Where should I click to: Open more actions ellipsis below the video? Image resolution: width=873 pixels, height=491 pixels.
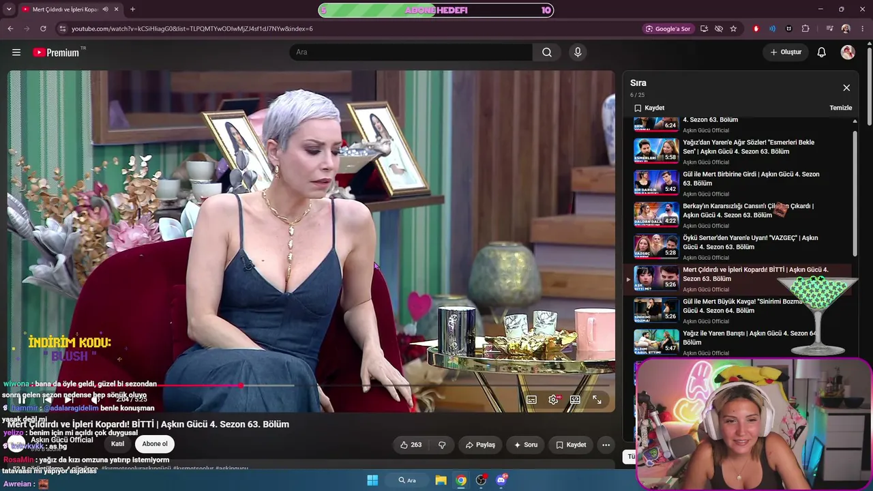[x=606, y=445]
